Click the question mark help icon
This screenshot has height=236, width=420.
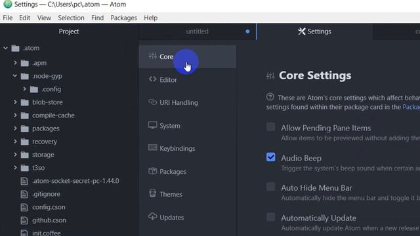[270, 96]
